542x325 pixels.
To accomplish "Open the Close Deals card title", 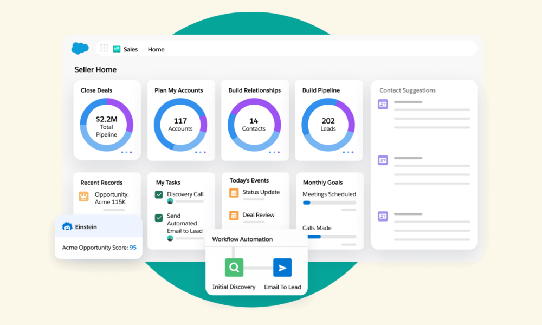I will [96, 90].
